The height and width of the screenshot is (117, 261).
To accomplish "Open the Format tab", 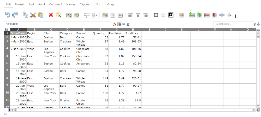I will click(20, 4).
